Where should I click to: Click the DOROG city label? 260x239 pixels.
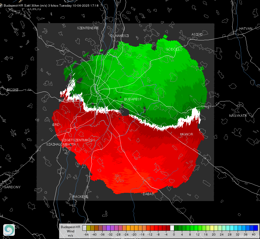tap(35, 9)
